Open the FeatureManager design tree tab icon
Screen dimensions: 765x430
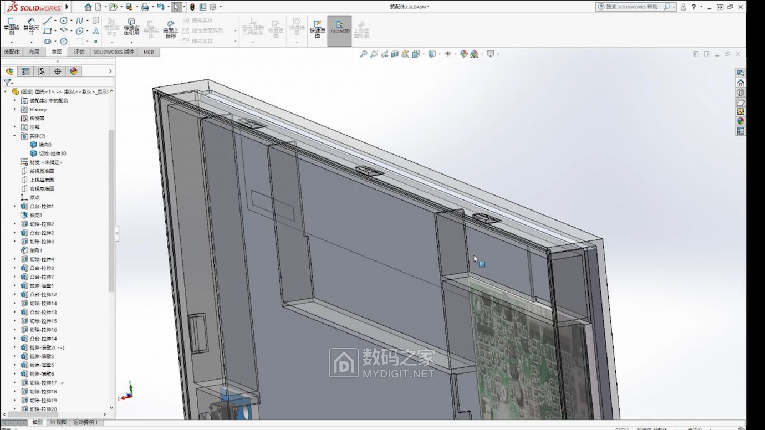pos(9,71)
